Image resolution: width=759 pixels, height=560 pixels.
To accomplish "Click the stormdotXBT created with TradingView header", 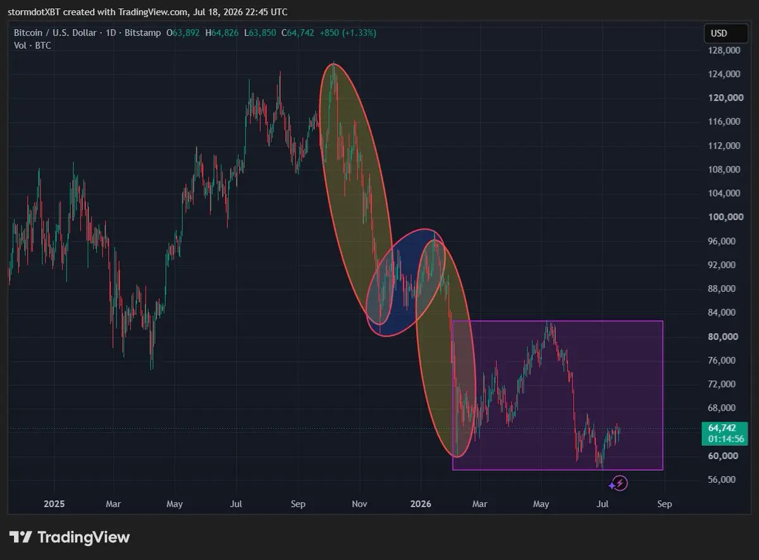I will point(147,11).
